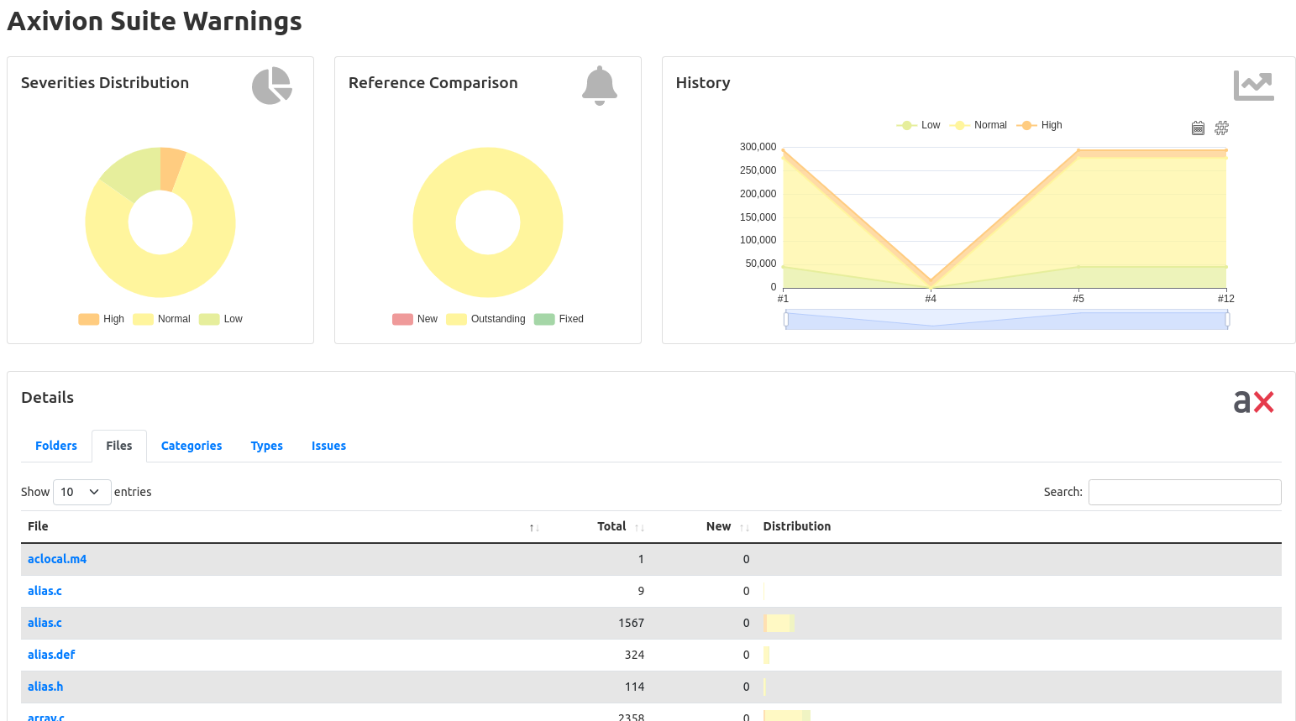The image size is (1296, 721).
Task: Click the Search input field
Action: [1185, 492]
